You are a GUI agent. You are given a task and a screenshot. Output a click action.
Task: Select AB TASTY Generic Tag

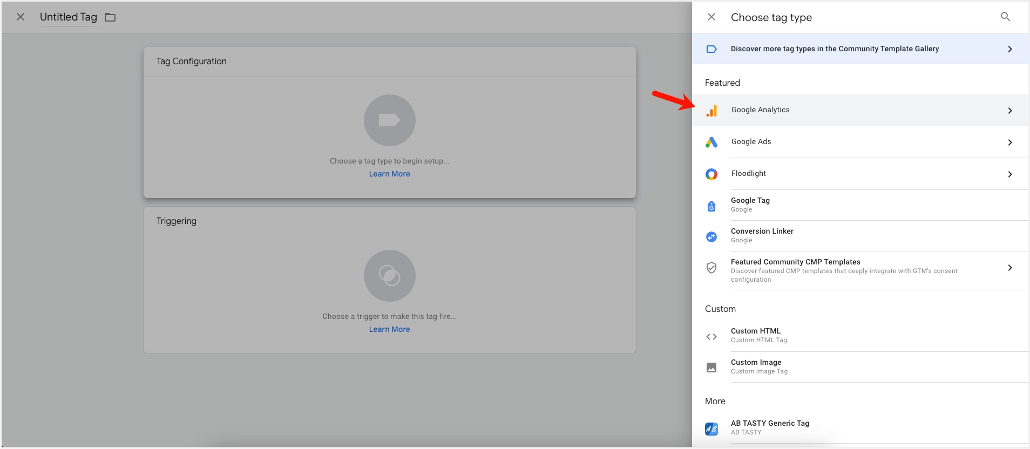coord(860,428)
